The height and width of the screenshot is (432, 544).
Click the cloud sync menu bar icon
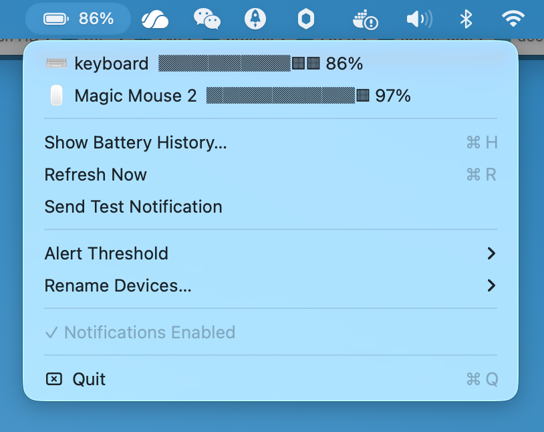coord(154,19)
